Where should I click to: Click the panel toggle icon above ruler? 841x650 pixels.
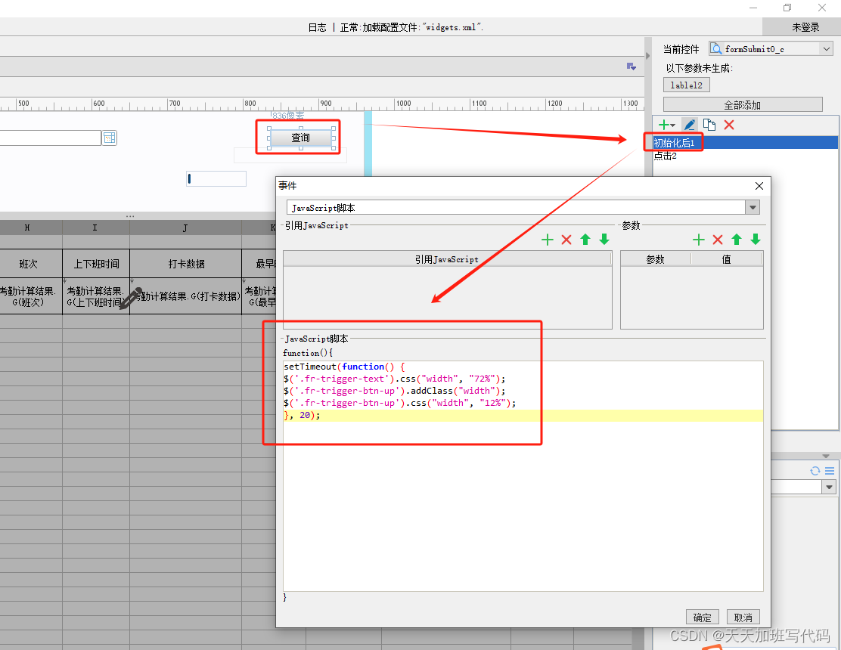point(632,67)
